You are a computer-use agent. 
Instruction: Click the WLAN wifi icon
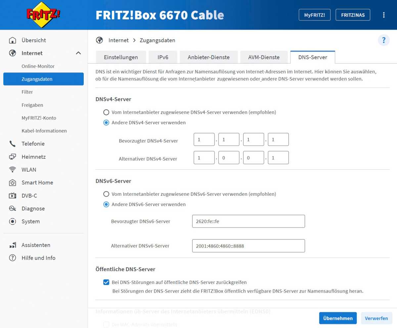tap(13, 170)
